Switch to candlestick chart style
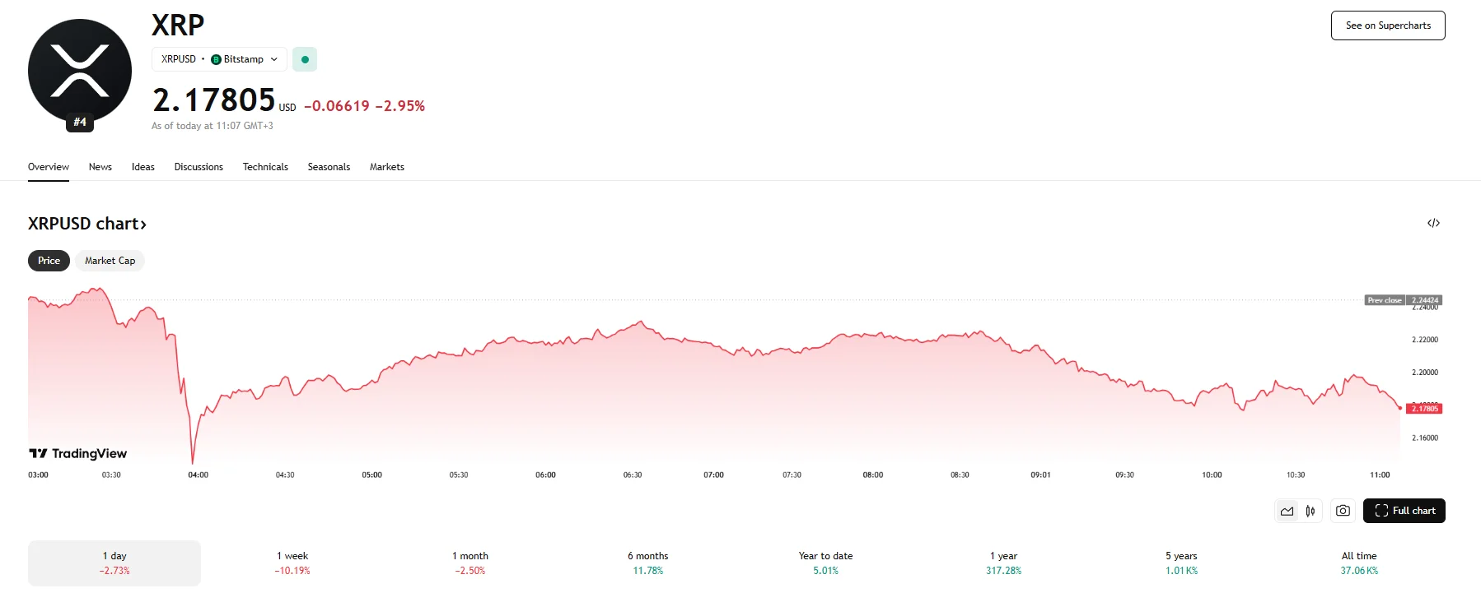 click(1310, 511)
